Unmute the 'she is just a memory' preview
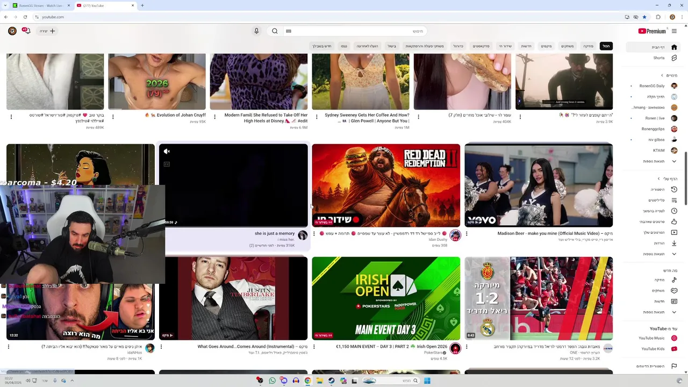 tap(167, 152)
